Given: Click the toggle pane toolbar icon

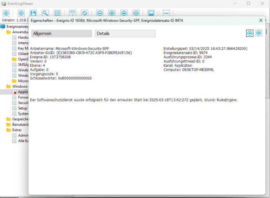Looking at the screenshot, I should [151, 13].
